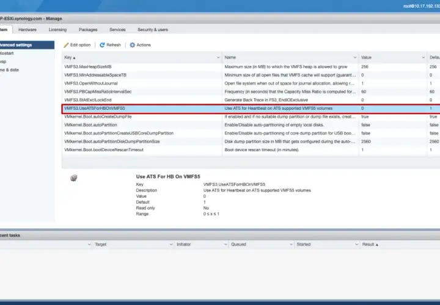Sort by the Value column header

(x=366, y=57)
